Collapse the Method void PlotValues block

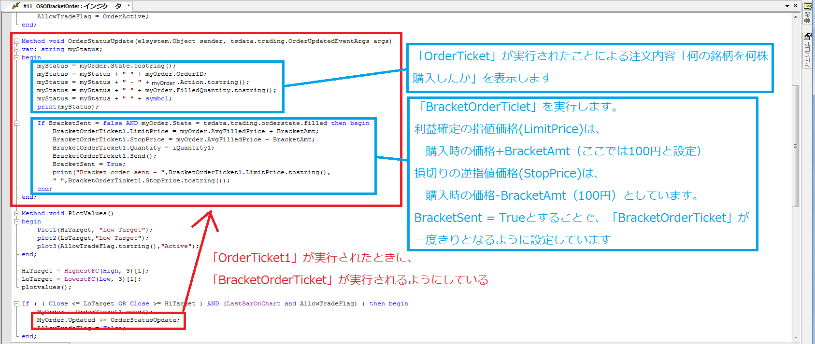[16, 213]
